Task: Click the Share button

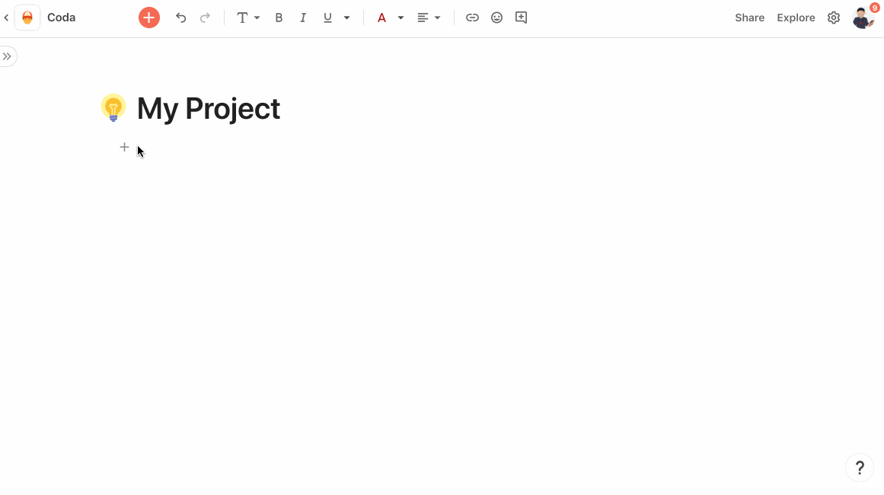Action: click(x=749, y=18)
